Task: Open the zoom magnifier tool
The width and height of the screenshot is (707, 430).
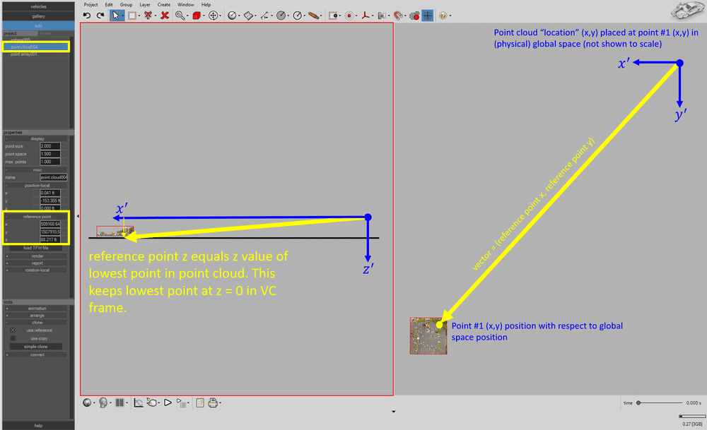Action: point(180,15)
